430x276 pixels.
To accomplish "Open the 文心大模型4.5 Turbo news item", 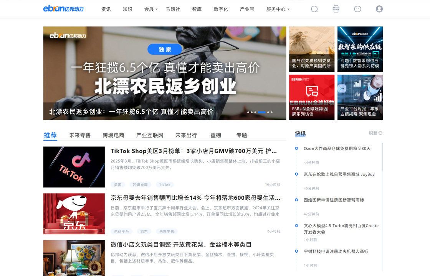I will [341, 229].
